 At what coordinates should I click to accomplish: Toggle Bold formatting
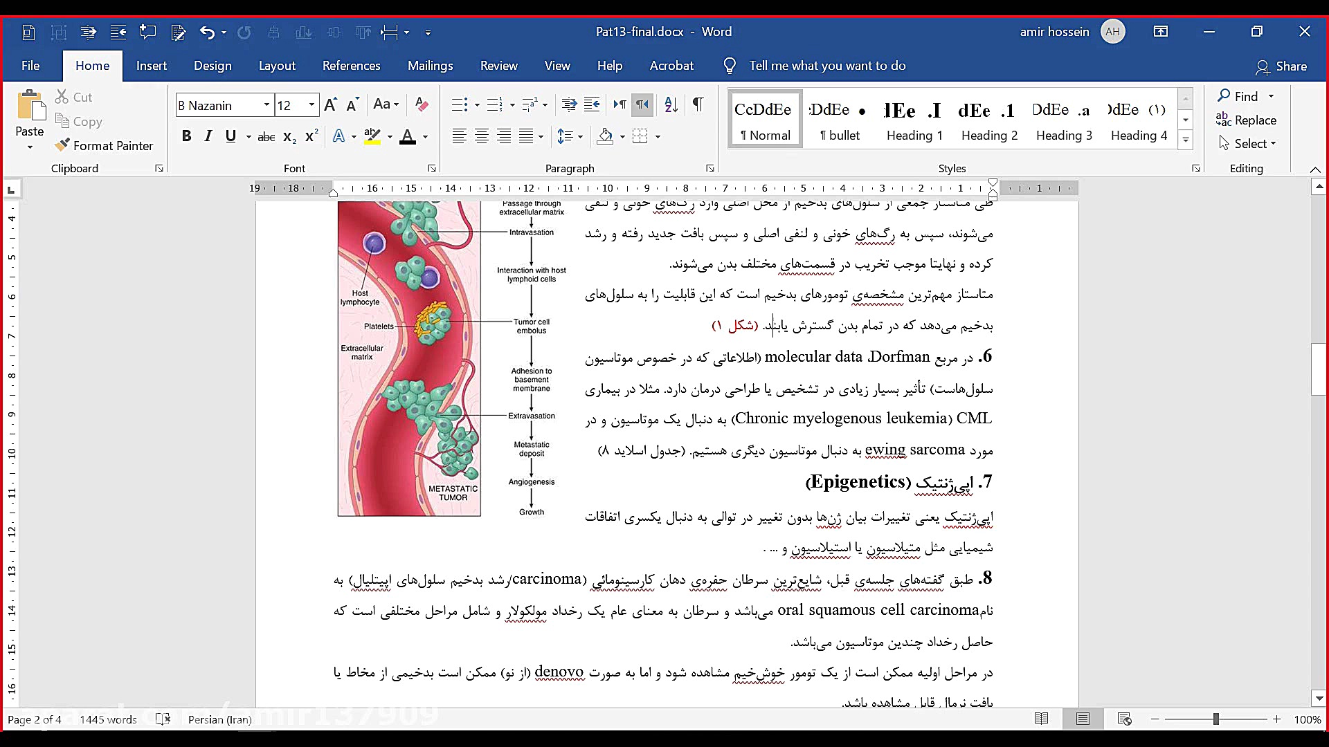coord(186,136)
